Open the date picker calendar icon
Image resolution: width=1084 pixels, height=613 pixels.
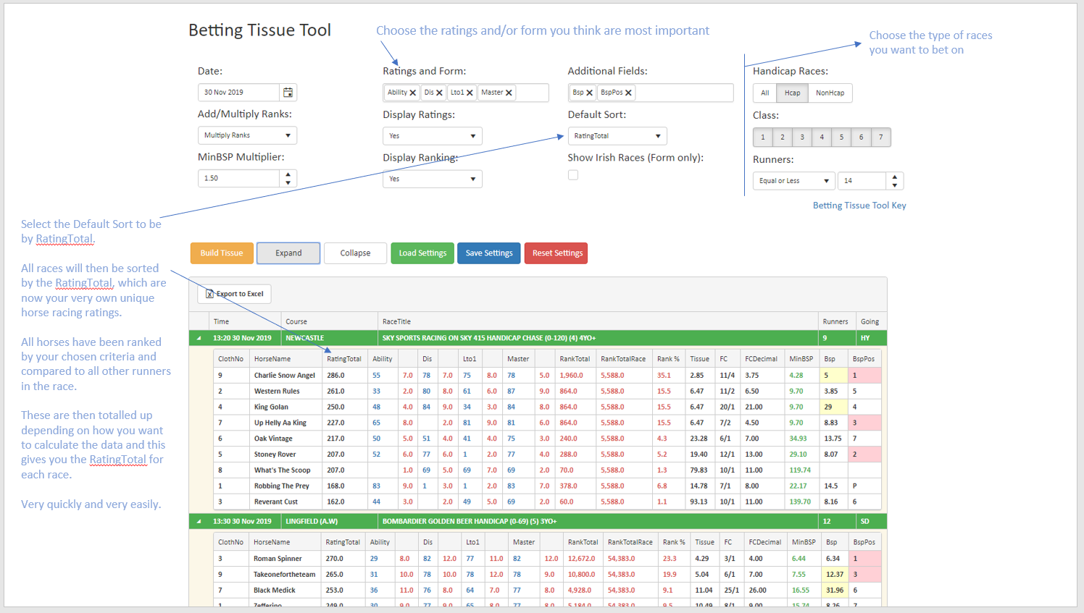pos(287,92)
